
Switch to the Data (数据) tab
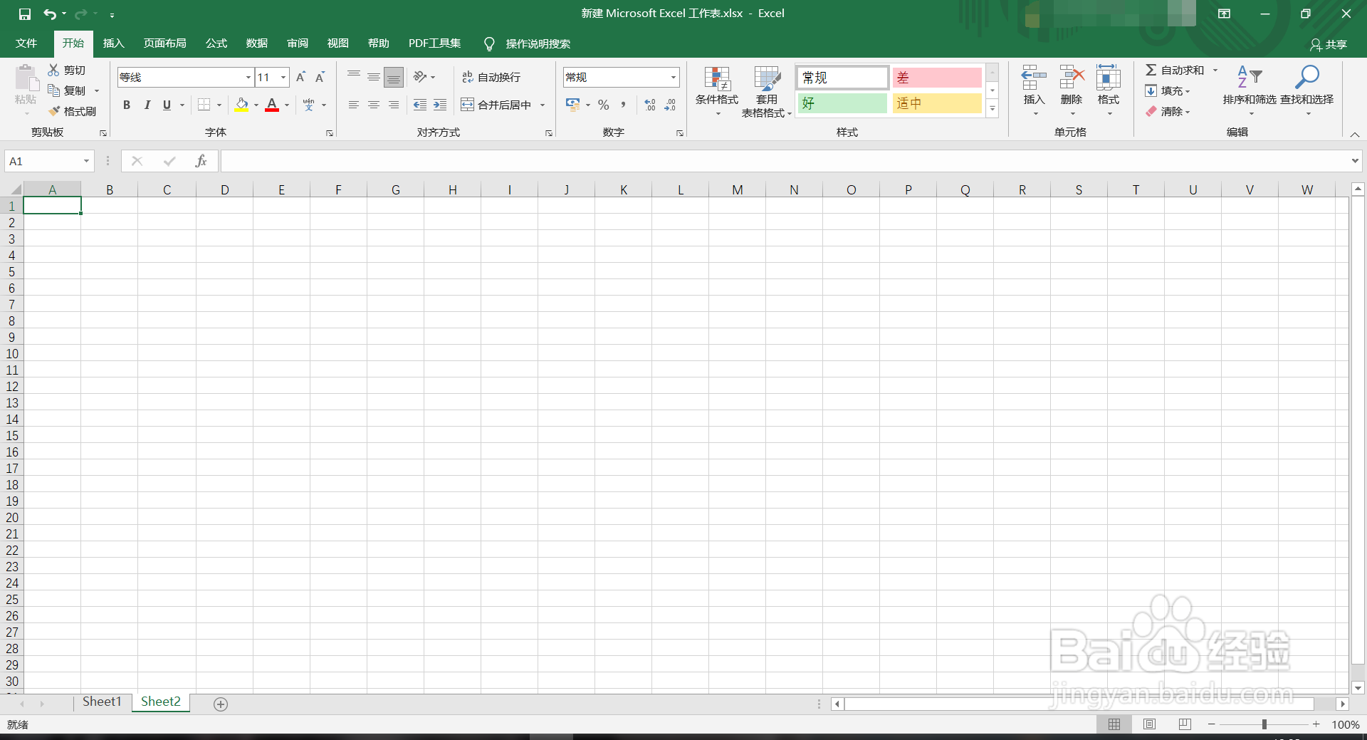coord(257,43)
